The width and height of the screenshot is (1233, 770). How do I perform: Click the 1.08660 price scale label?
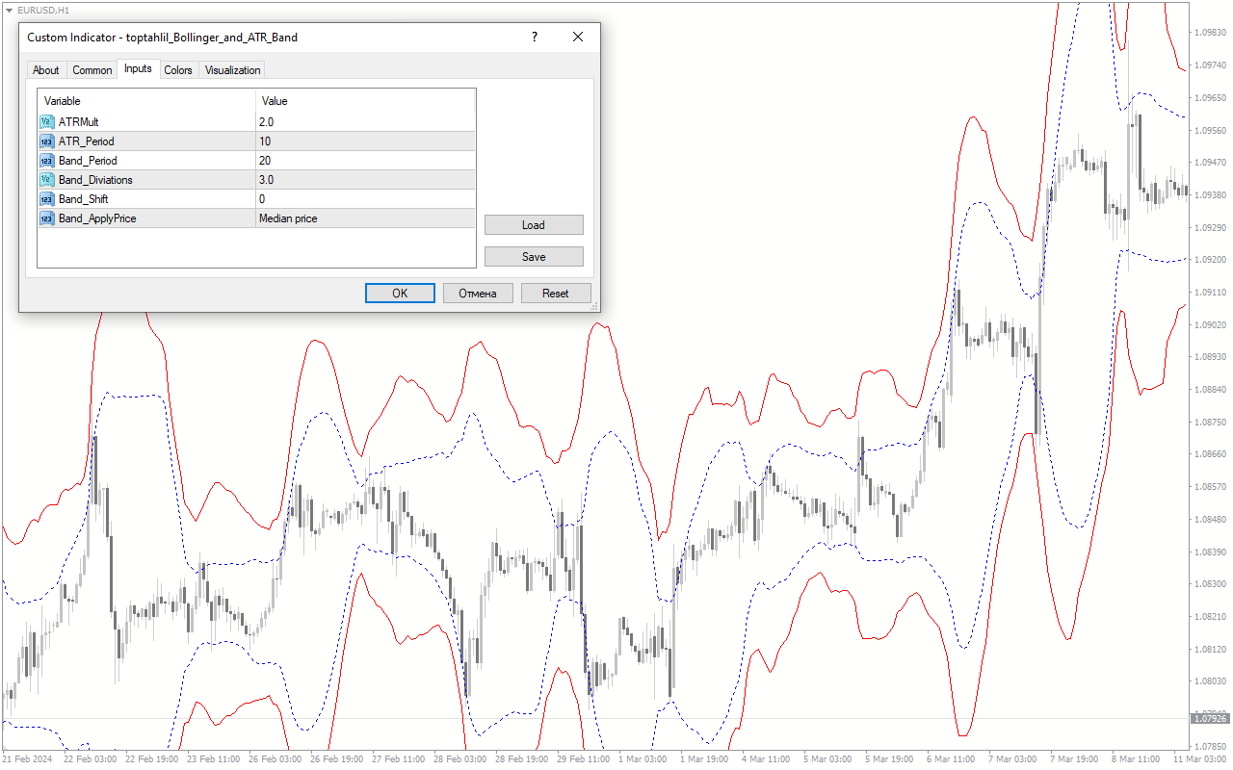pos(1210,453)
